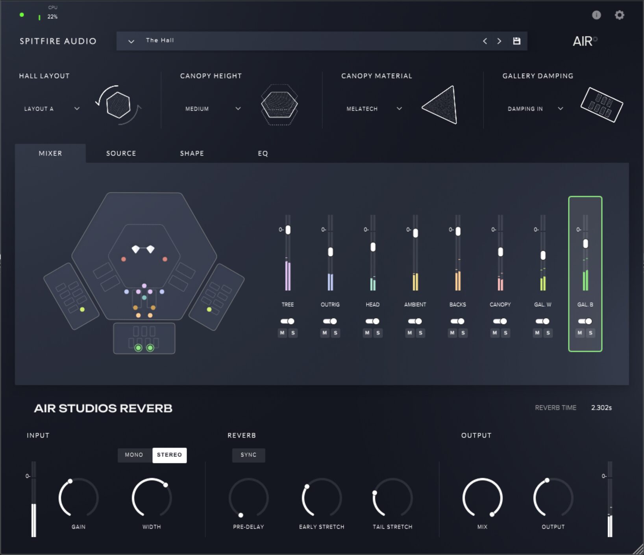This screenshot has height=555, width=644.
Task: Switch to the MIXER tab
Action: click(50, 153)
